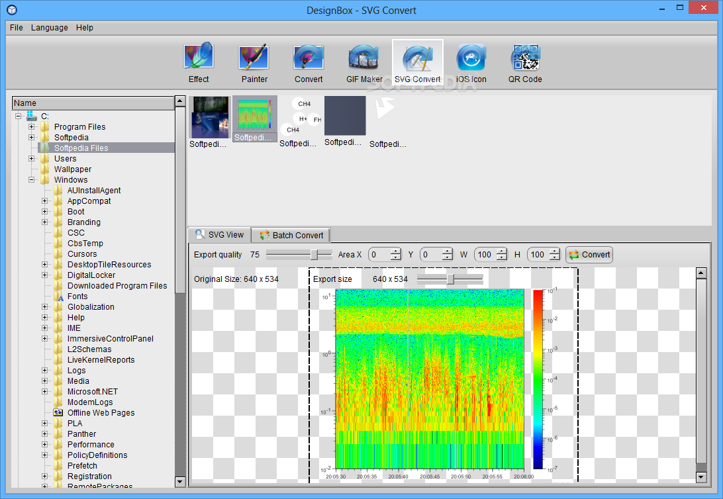This screenshot has width=723, height=499.
Task: Collapse the C: drive node
Action: [x=18, y=116]
